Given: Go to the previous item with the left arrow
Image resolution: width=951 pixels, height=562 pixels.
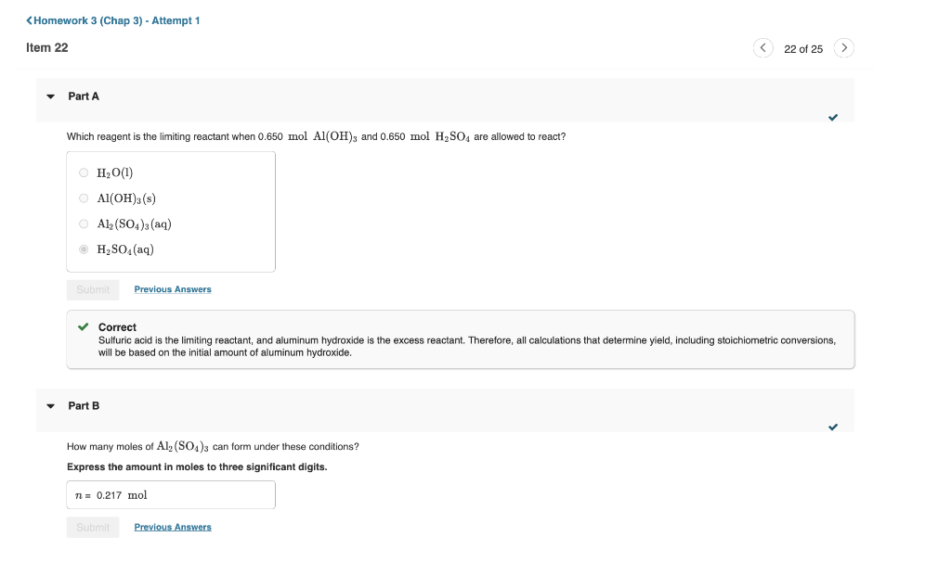Looking at the screenshot, I should tap(762, 47).
